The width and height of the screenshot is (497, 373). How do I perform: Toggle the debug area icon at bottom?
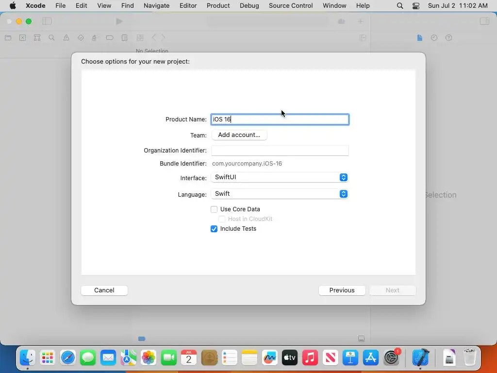click(x=361, y=339)
